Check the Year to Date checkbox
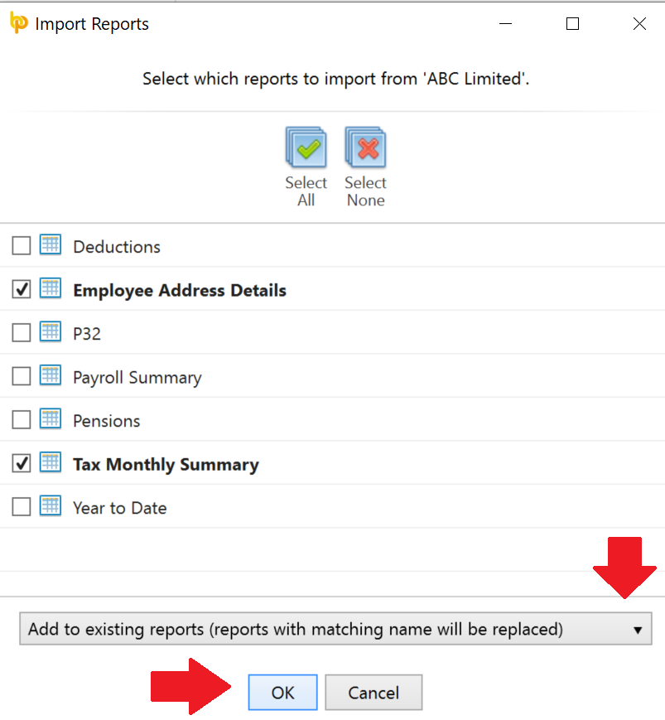665x720 pixels. click(x=21, y=507)
